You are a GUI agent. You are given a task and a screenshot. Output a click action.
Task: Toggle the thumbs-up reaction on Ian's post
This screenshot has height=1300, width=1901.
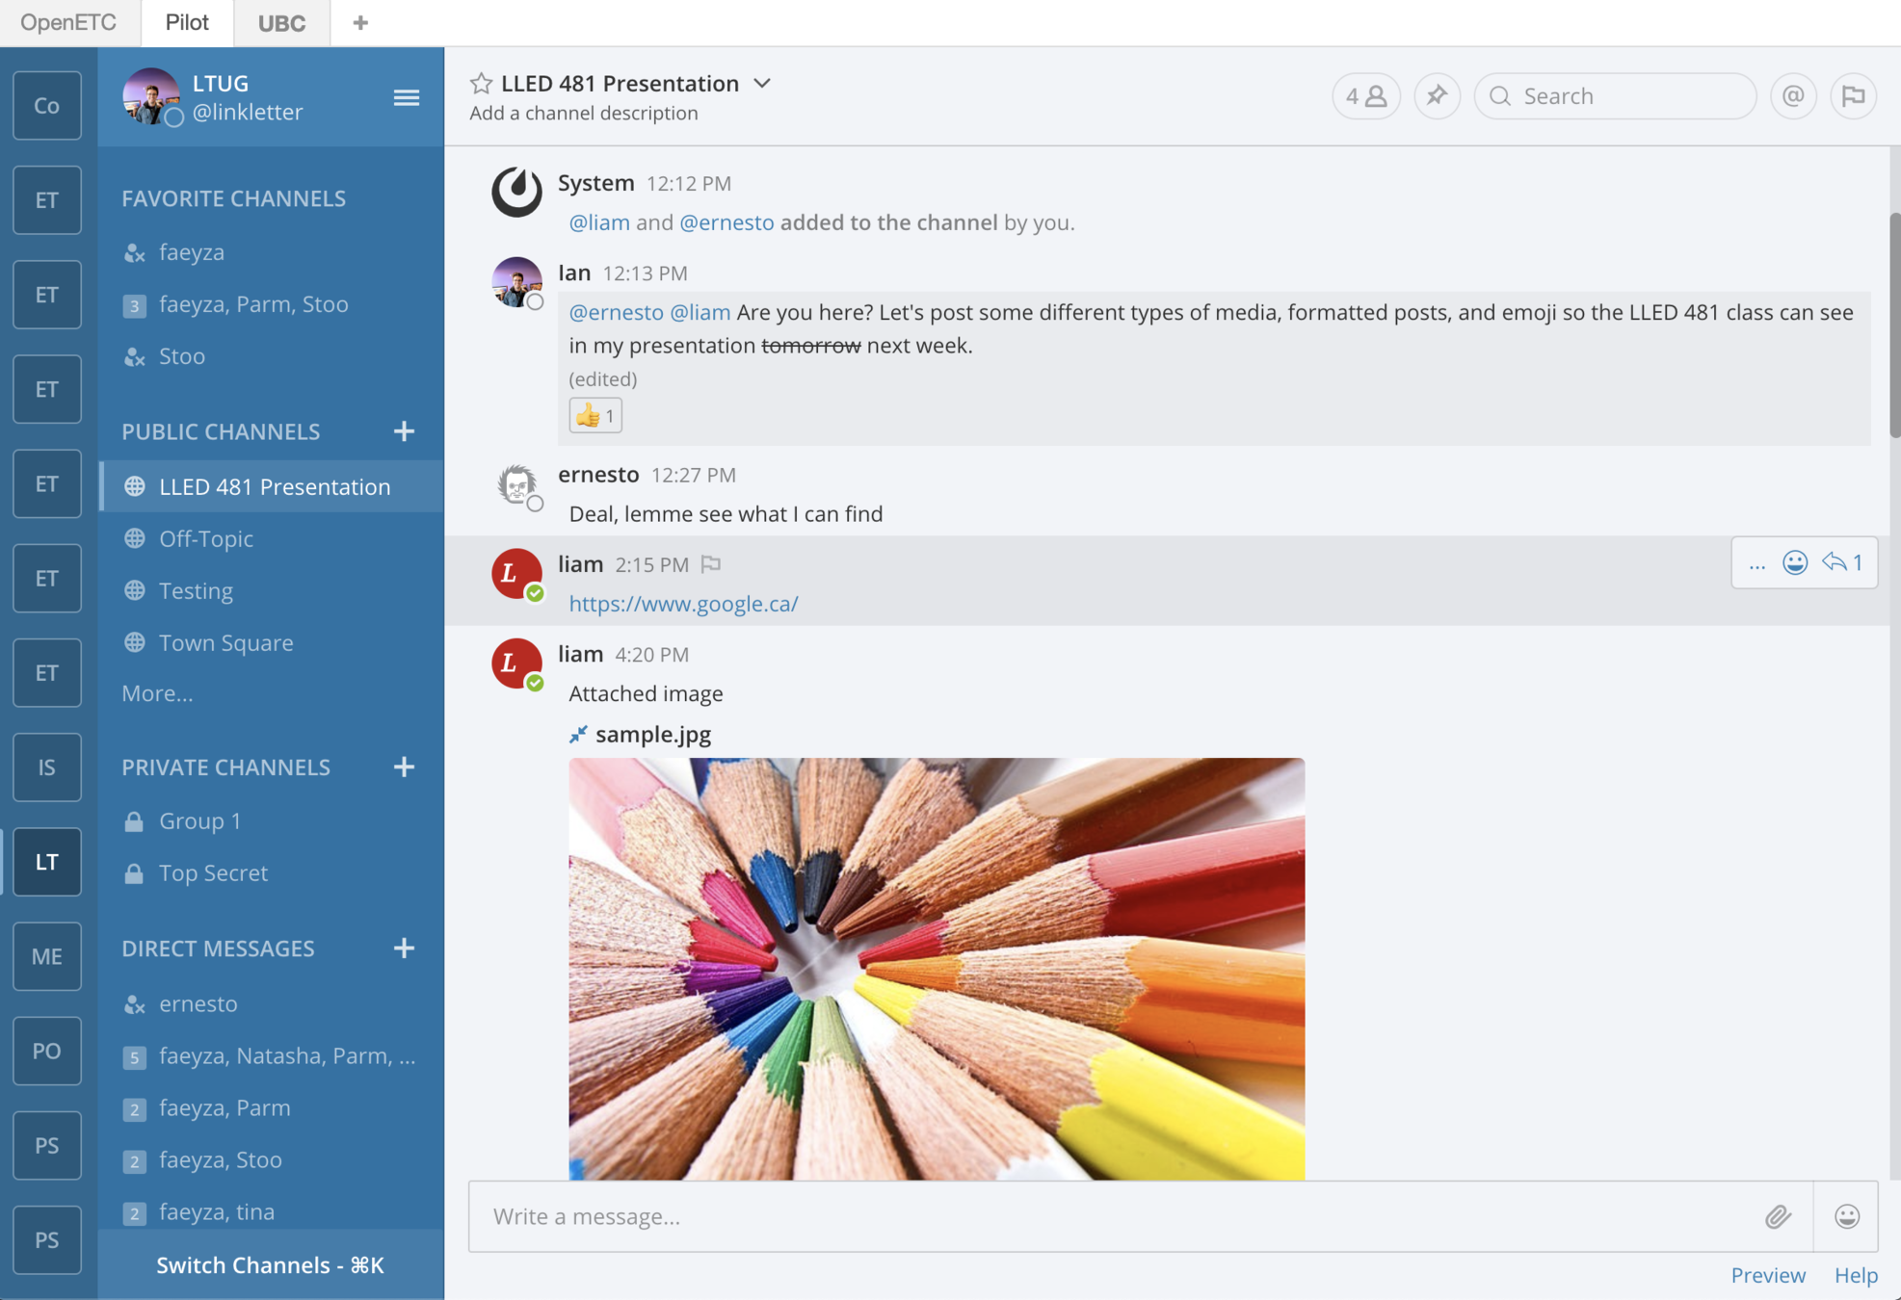595,416
